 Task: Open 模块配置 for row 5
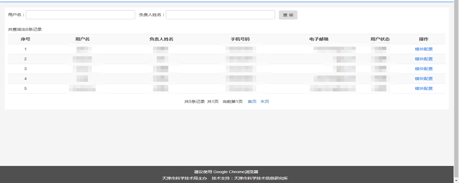[423, 88]
